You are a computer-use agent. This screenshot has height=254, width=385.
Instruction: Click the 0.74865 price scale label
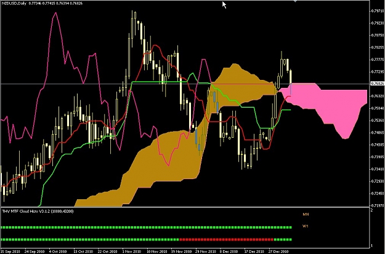[378, 133]
